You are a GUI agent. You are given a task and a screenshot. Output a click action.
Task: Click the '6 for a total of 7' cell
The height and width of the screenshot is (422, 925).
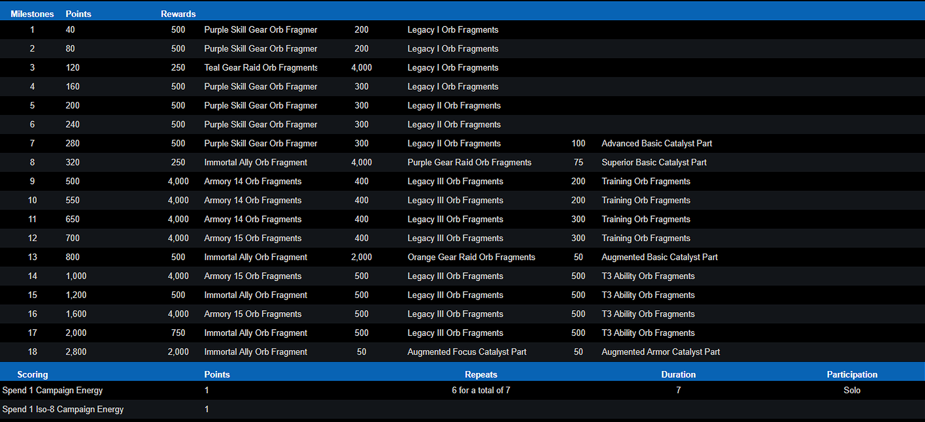[480, 390]
